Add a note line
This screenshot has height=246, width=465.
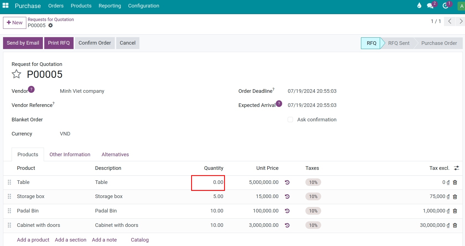pyautogui.click(x=104, y=240)
